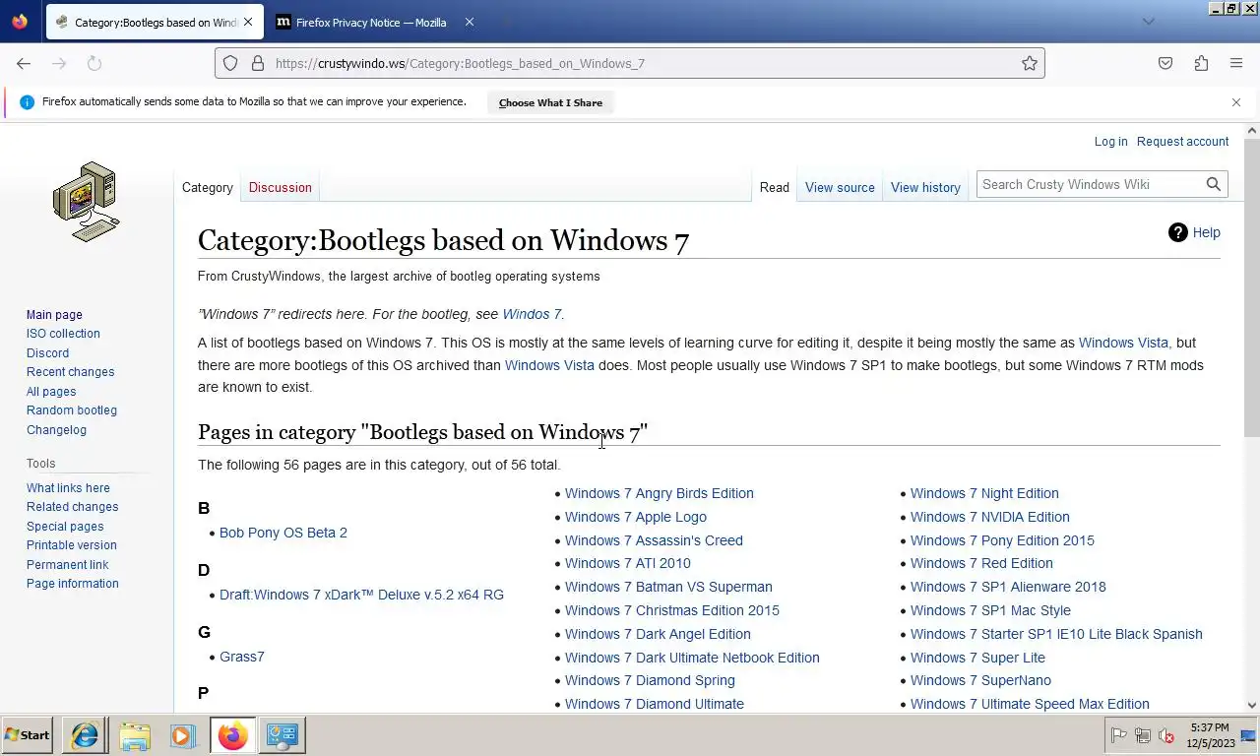1260x756 pixels.
Task: Close the Category:Bootlegs tab
Action: (x=248, y=22)
